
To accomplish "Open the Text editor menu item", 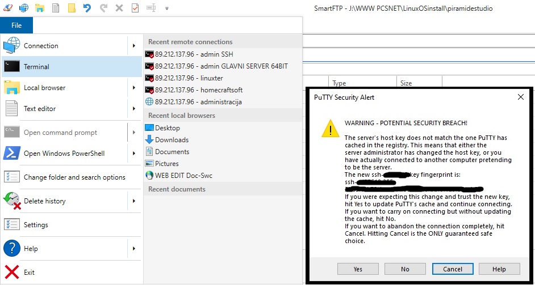I will click(x=72, y=109).
